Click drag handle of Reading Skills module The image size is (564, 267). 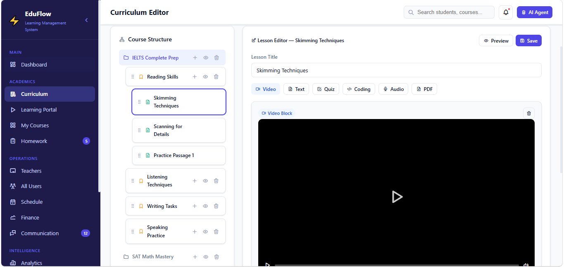pos(133,77)
